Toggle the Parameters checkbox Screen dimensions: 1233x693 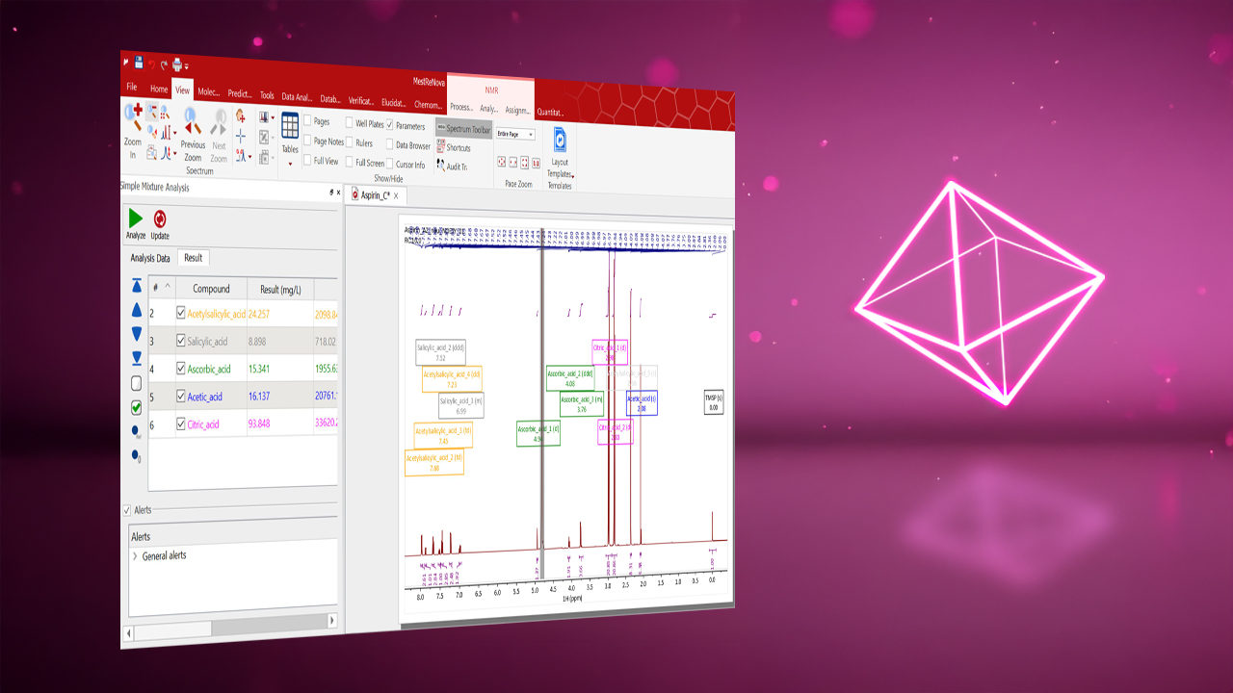(x=390, y=126)
